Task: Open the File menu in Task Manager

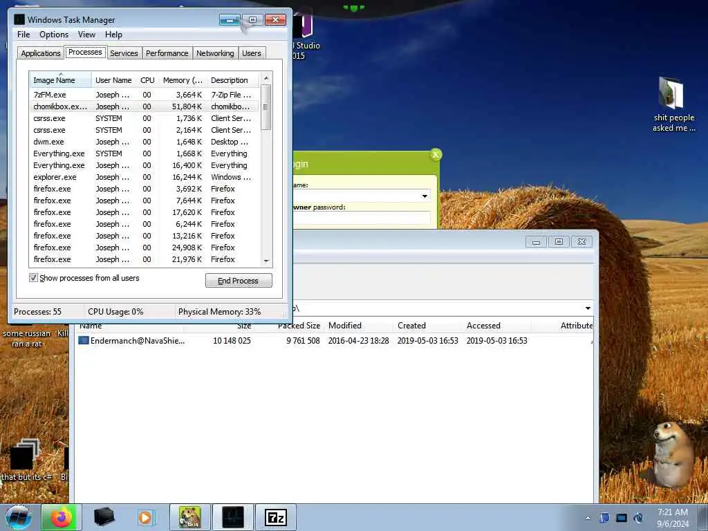Action: (24, 35)
